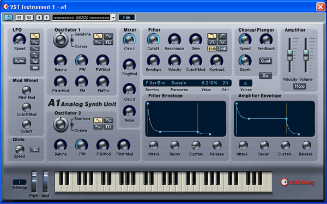Select the LFO sine waveform icon

click(35, 36)
